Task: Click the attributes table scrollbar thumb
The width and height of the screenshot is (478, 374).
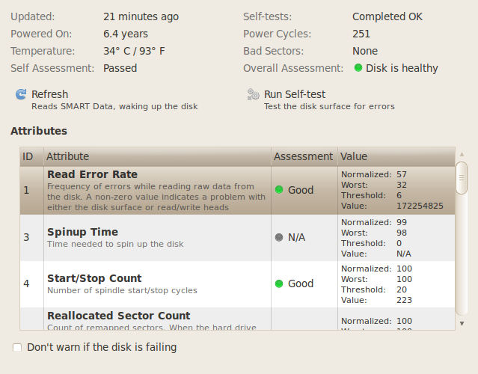Action: click(x=462, y=178)
